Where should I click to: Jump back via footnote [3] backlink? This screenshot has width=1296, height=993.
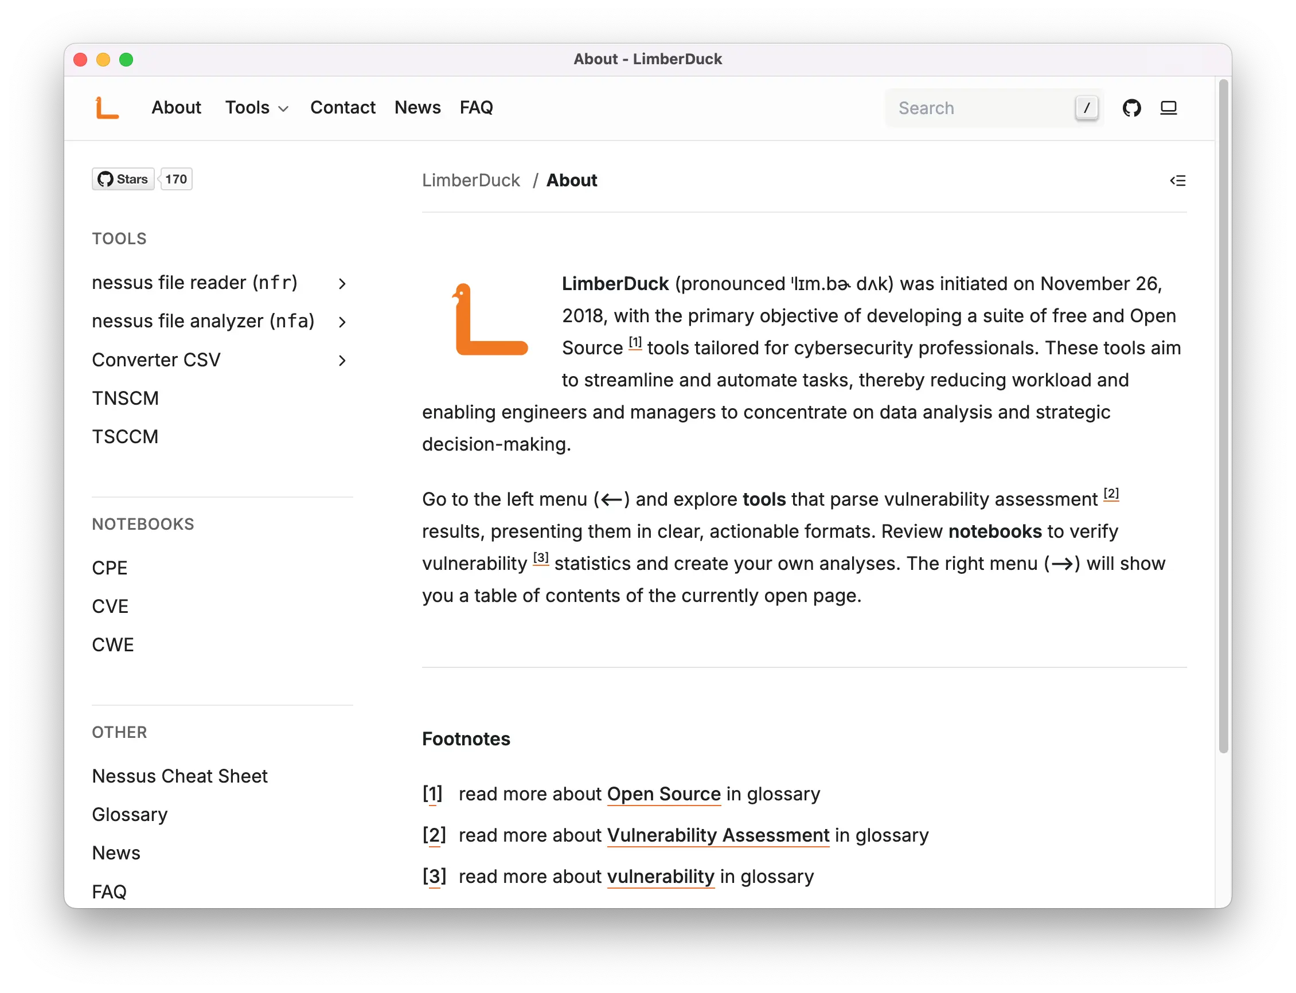(434, 877)
